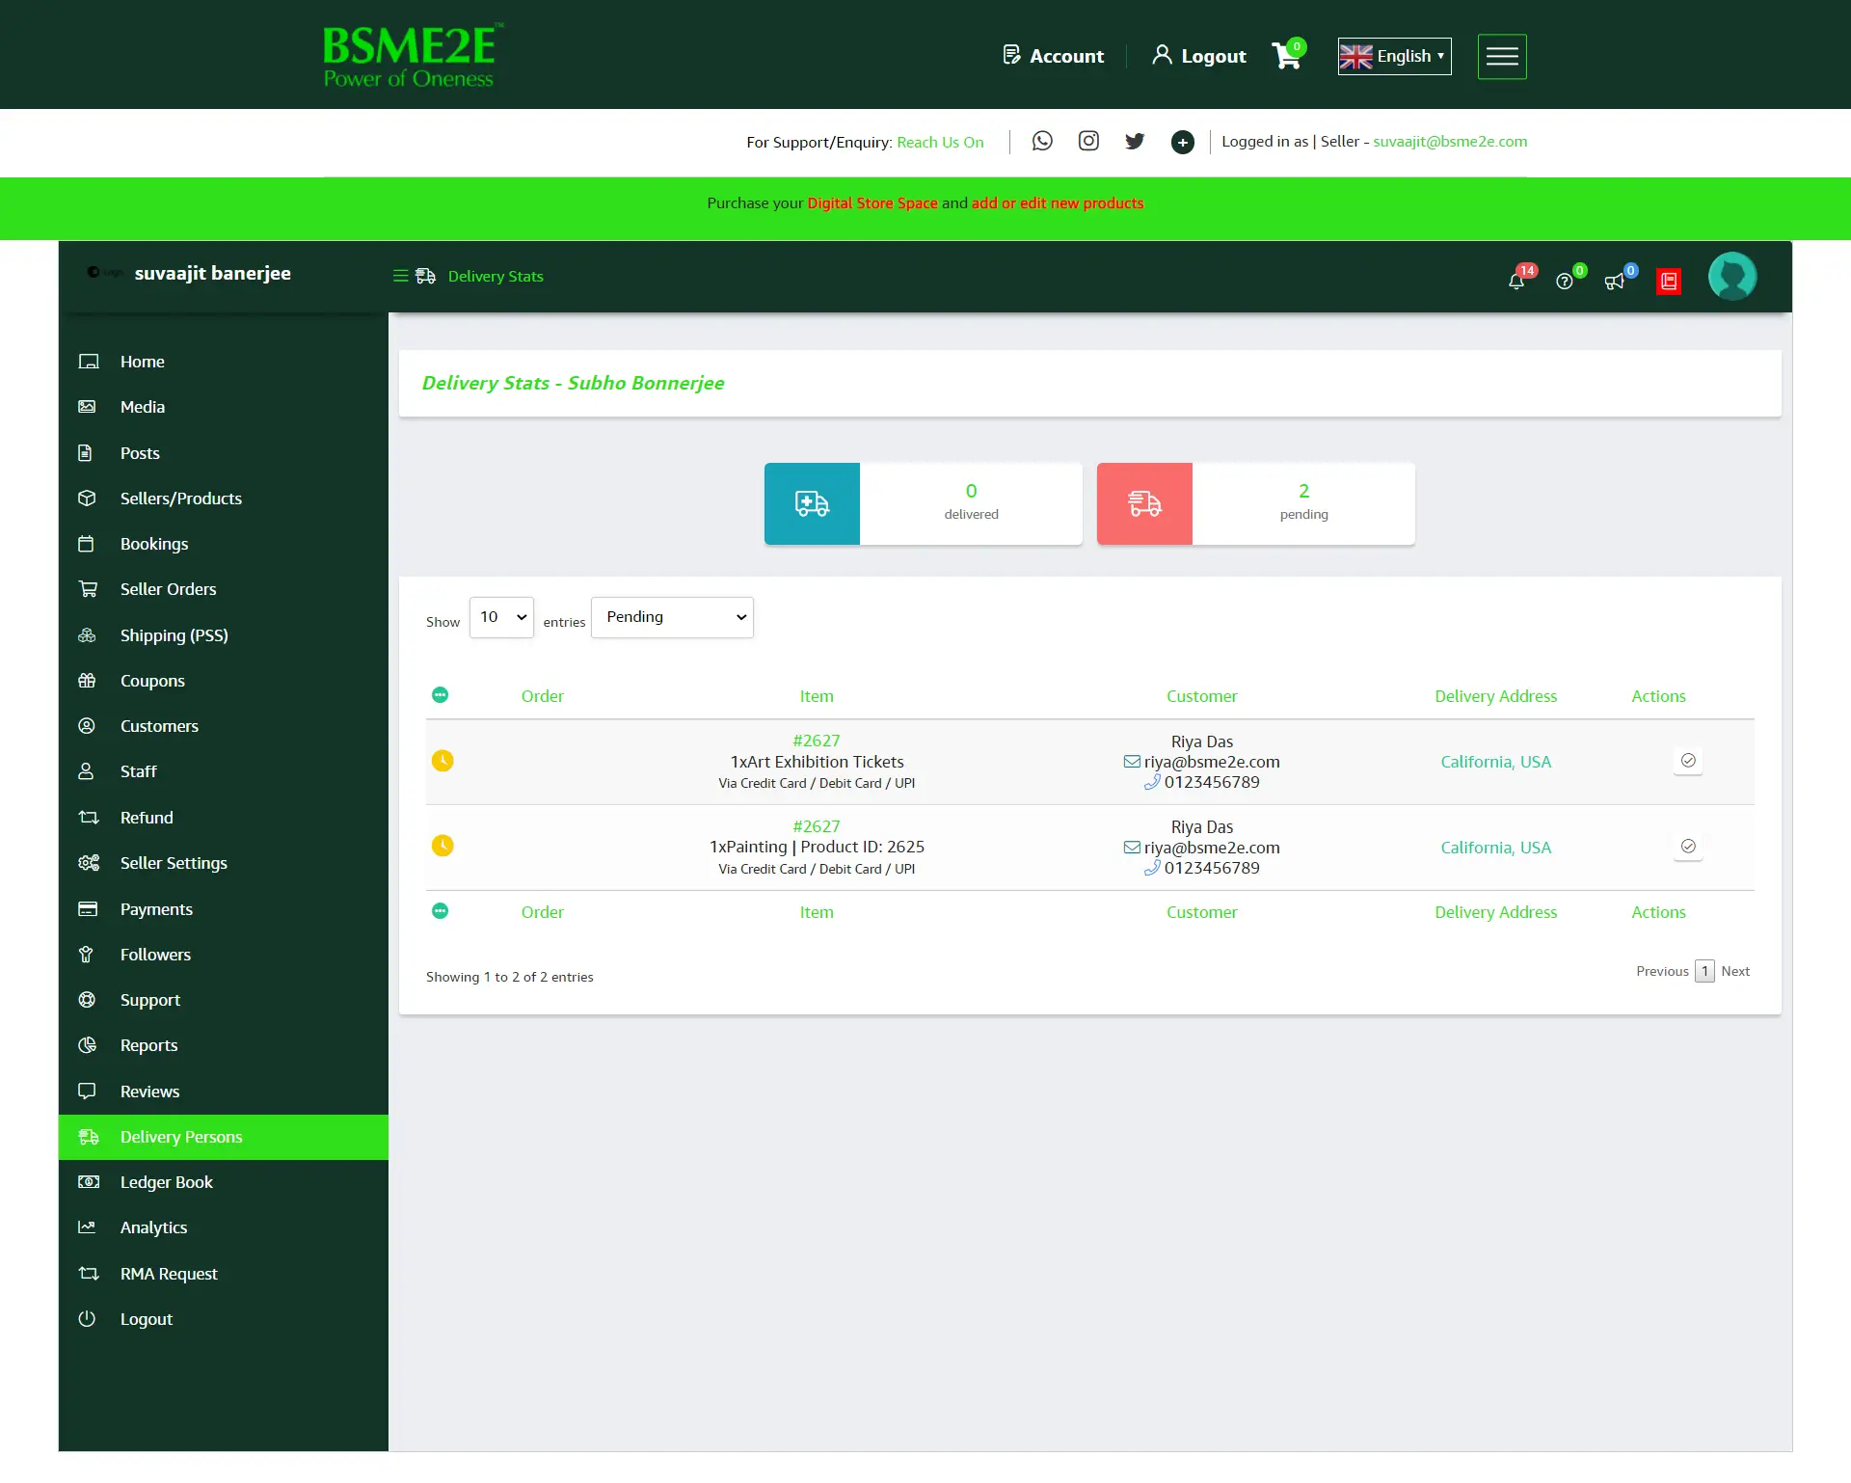Screen dimensions: 1851x1483
Task: Open Coupons in the sidebar
Action: point(224,681)
